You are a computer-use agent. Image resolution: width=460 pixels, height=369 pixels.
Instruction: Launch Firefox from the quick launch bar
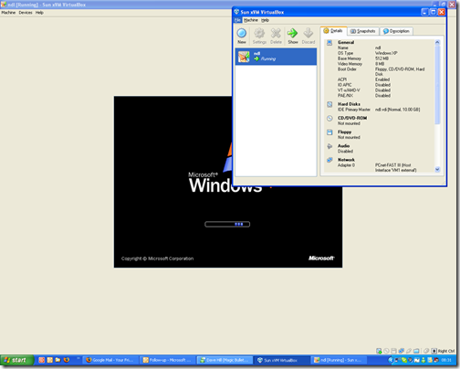[67, 360]
